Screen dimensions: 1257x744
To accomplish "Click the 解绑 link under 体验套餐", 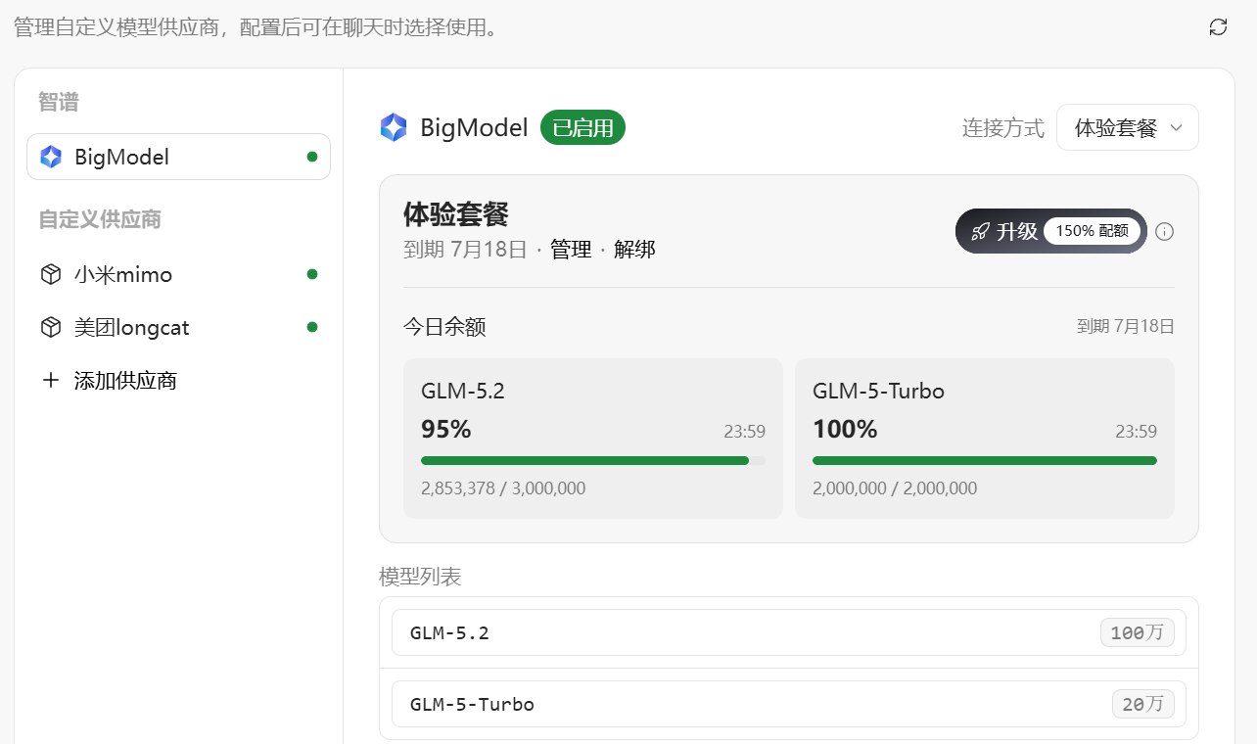I will (634, 250).
